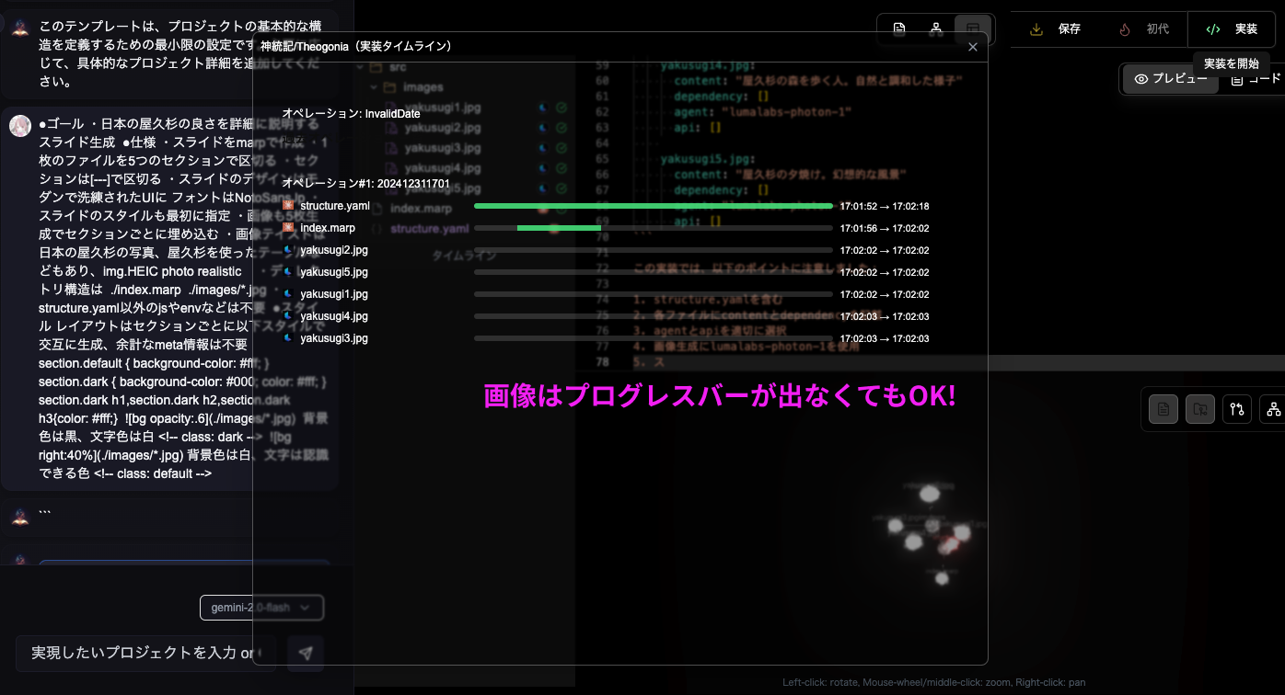Viewport: 1285px width, 695px height.
Task: Click the index.marp progress bar
Action: [654, 228]
